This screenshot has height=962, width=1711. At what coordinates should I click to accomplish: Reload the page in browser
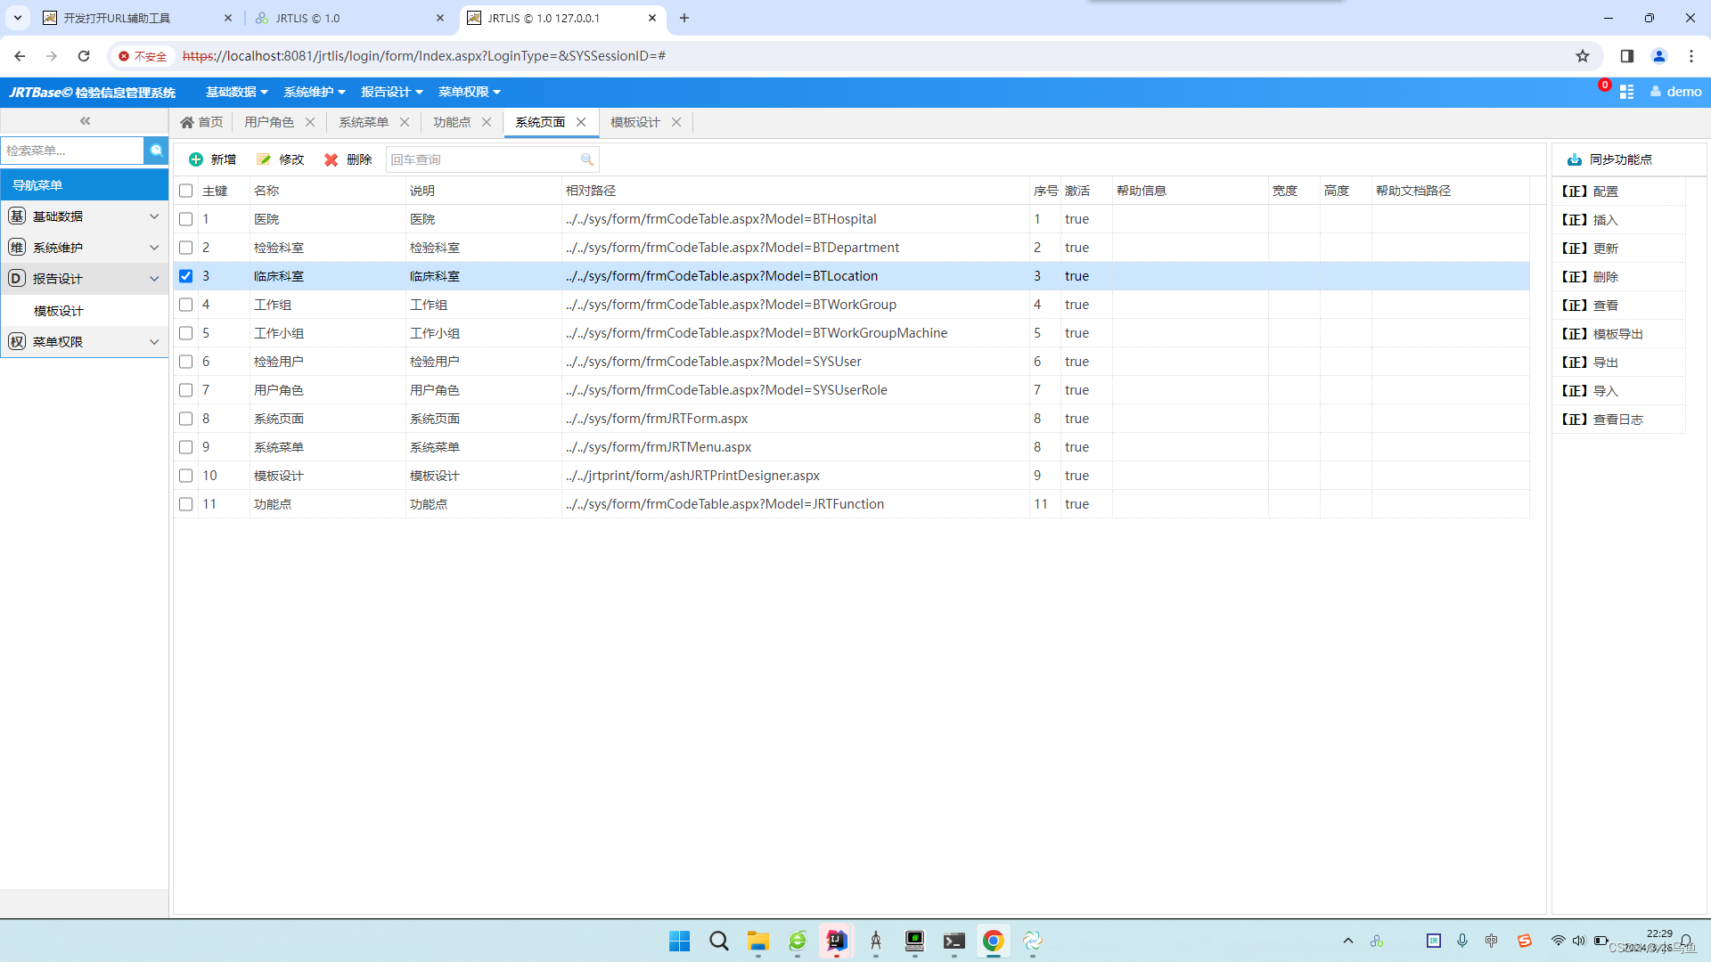pyautogui.click(x=84, y=56)
